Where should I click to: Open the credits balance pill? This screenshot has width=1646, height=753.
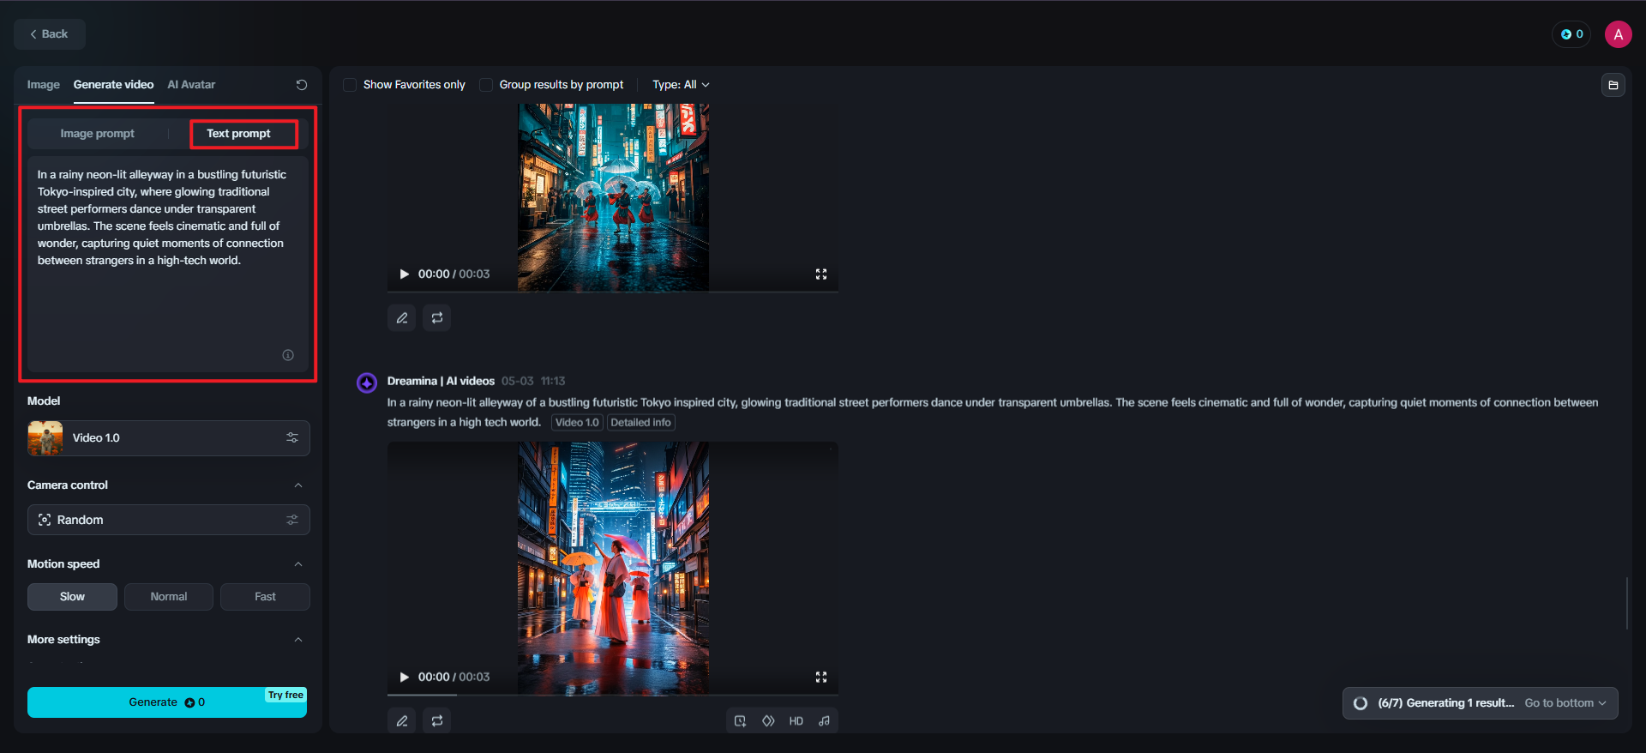1571,34
